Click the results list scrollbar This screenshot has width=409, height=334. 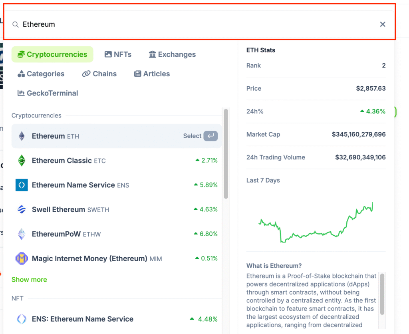pyautogui.click(x=226, y=154)
